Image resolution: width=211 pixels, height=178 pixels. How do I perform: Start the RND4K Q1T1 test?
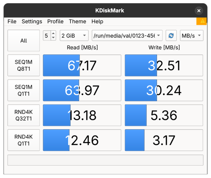click(24, 140)
